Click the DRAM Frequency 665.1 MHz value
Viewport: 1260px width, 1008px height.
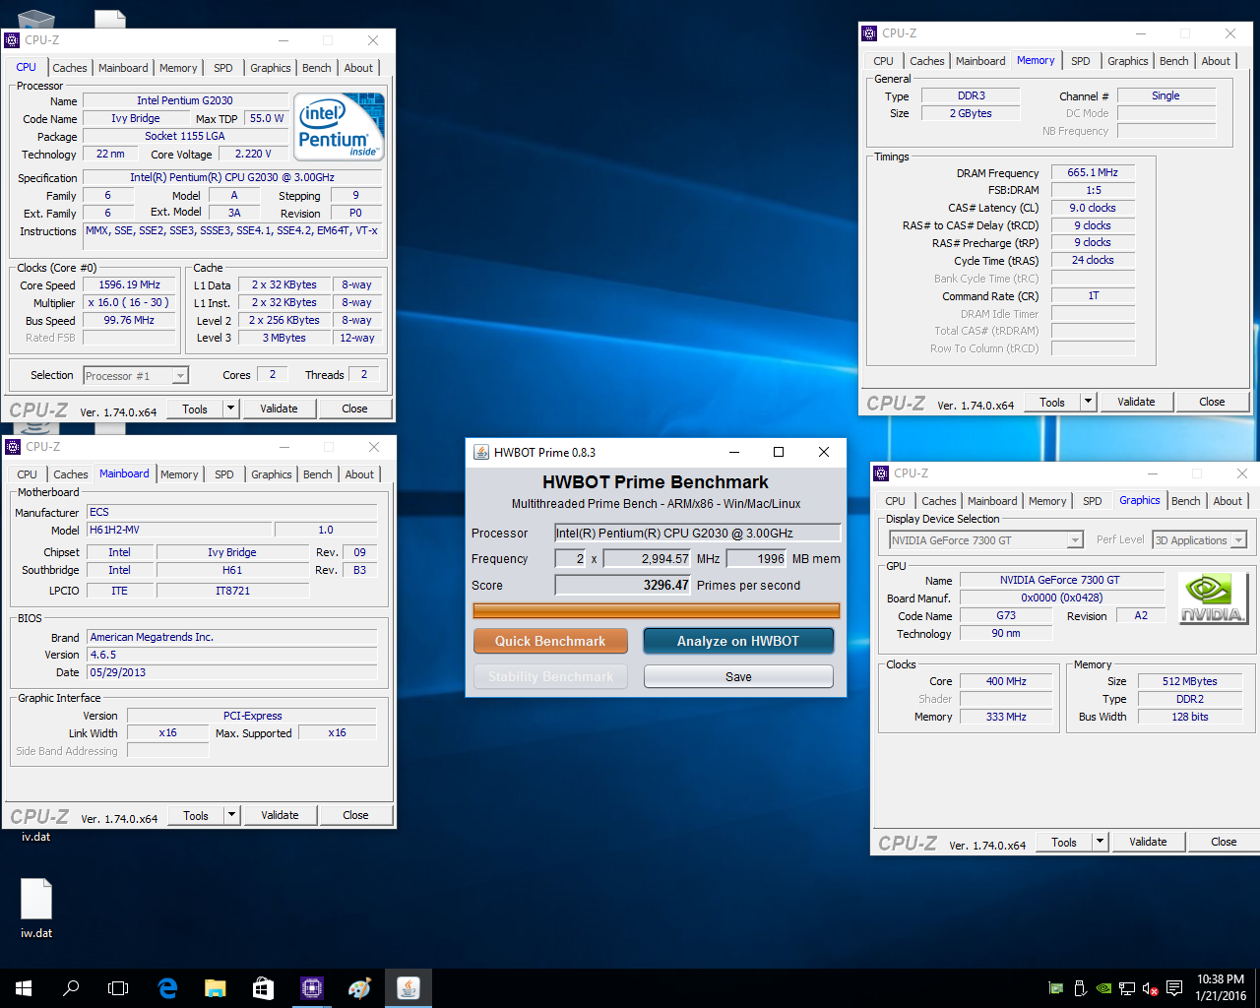pos(1093,172)
